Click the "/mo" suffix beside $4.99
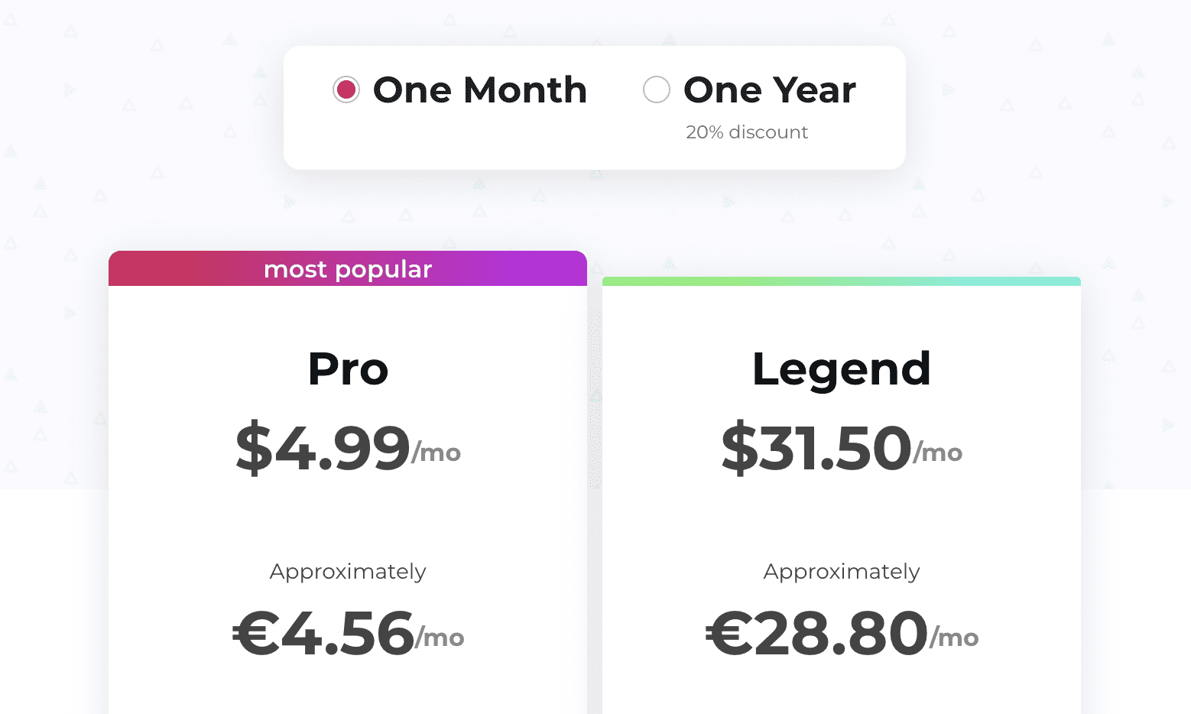The image size is (1191, 714). pyautogui.click(x=436, y=453)
